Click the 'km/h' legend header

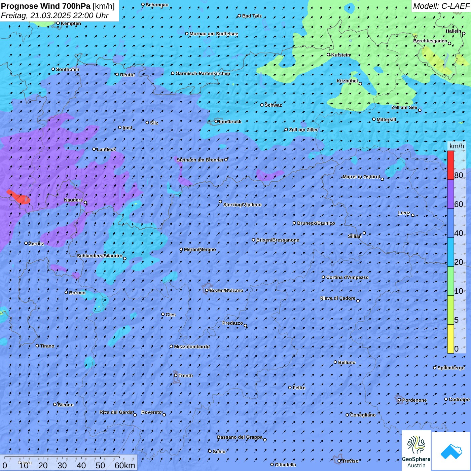[x=457, y=146]
